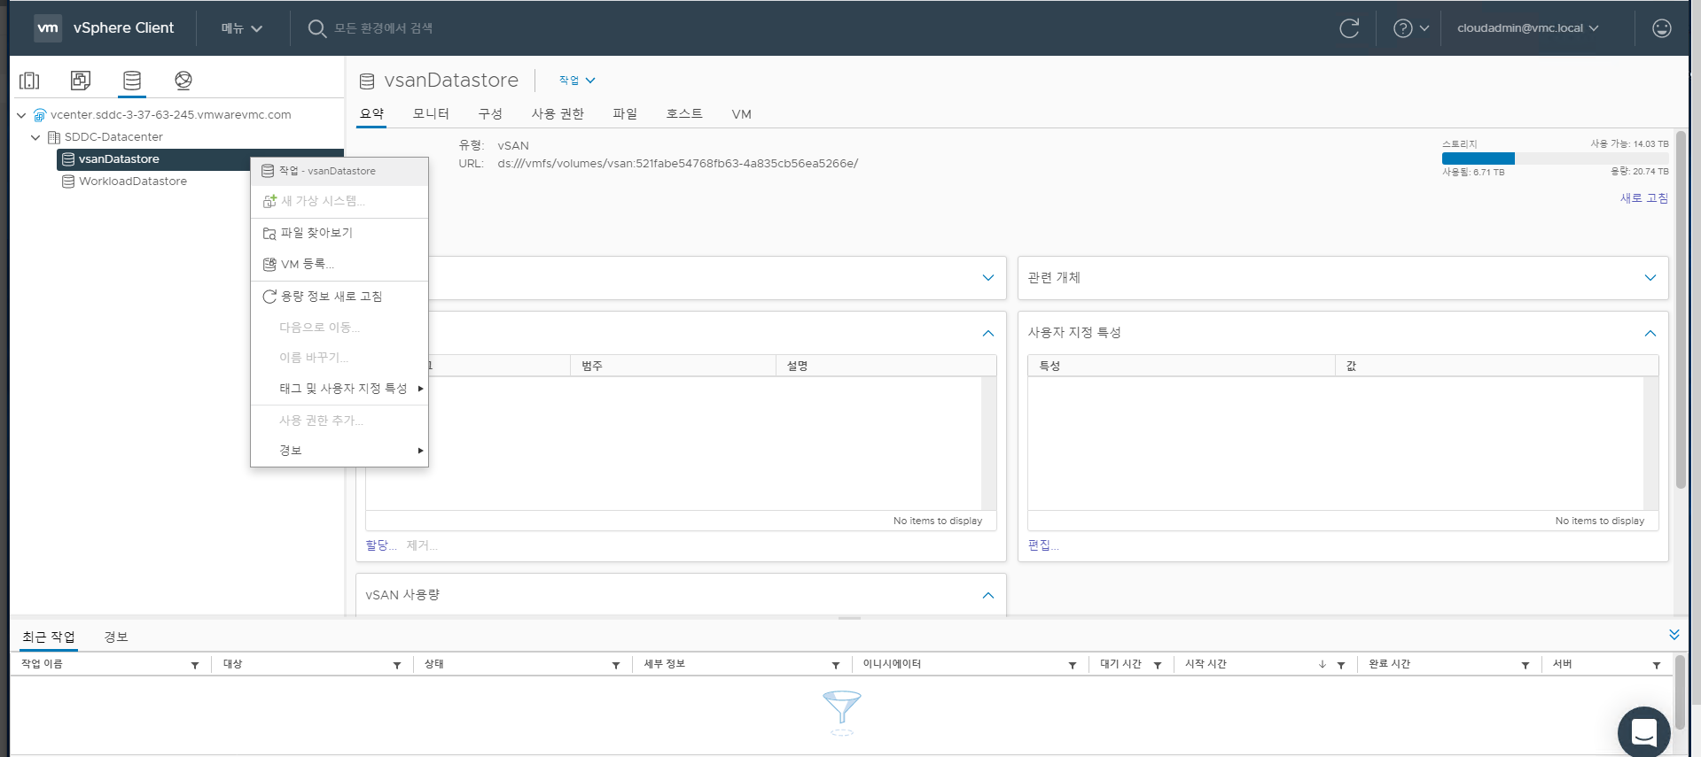The height and width of the screenshot is (757, 1701).
Task: Click the datastore icon beside vsanDatastore title
Action: click(367, 81)
